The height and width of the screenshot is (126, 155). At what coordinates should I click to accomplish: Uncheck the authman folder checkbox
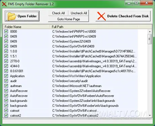(x=6, y=86)
